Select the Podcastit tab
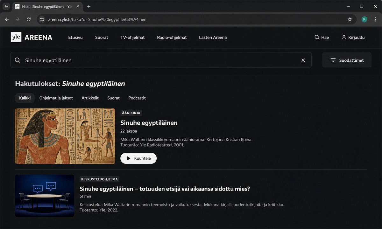Image resolution: width=382 pixels, height=229 pixels. coord(137,98)
